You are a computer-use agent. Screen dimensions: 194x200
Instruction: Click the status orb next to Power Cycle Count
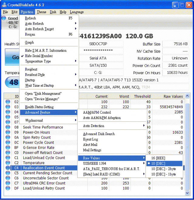(x=8, y=142)
